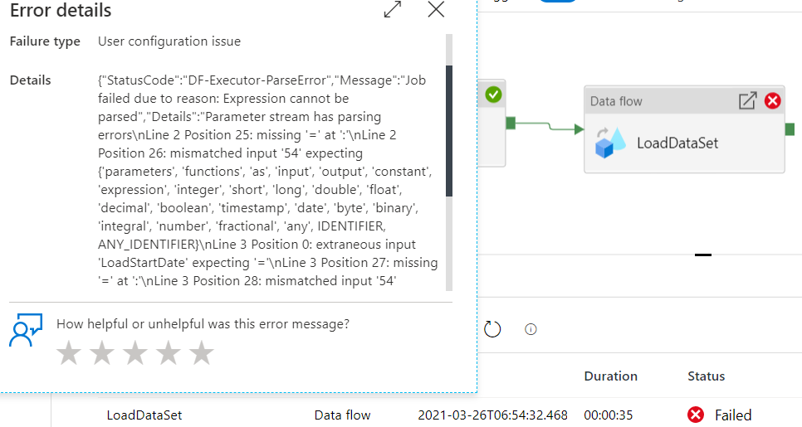Screen dimensions: 802x427
Task: Click the red Failed status icon in row
Action: click(x=695, y=415)
